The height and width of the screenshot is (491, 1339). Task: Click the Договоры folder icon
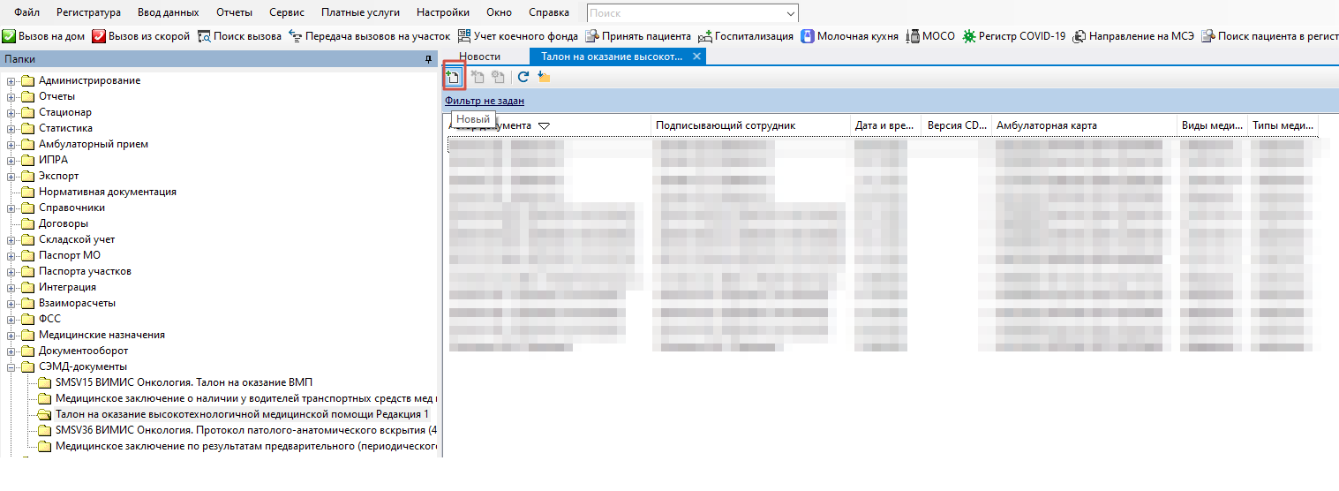(x=28, y=223)
